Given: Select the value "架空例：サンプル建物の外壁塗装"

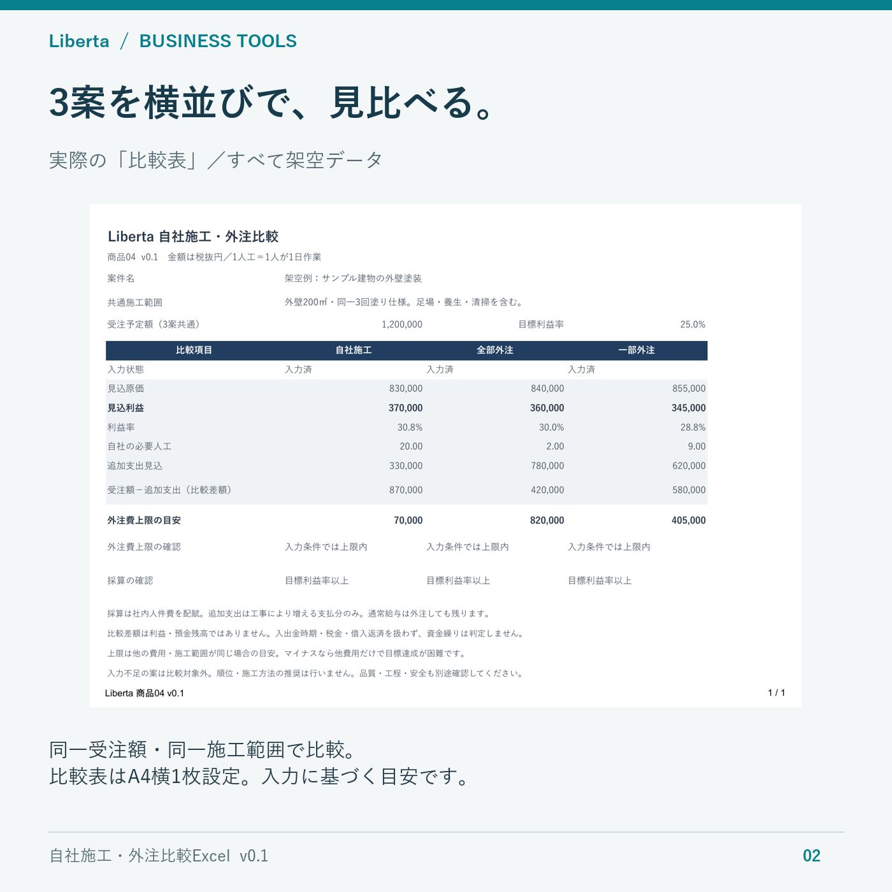Looking at the screenshot, I should click(x=353, y=278).
